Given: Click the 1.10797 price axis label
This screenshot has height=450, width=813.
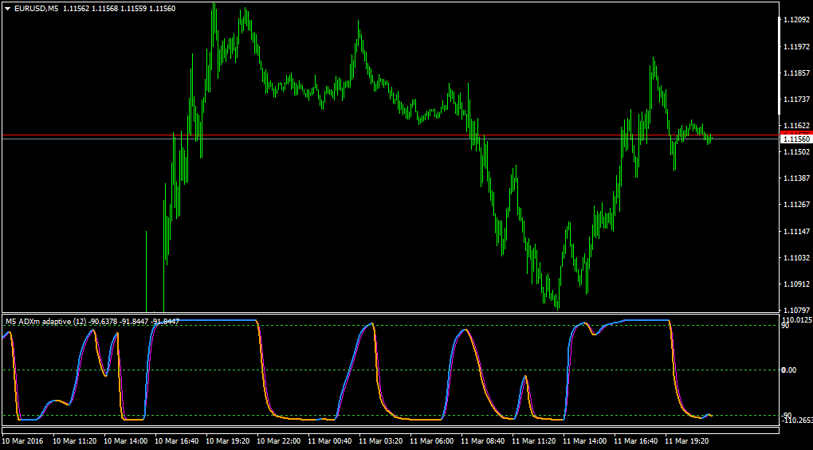Looking at the screenshot, I should pos(796,310).
